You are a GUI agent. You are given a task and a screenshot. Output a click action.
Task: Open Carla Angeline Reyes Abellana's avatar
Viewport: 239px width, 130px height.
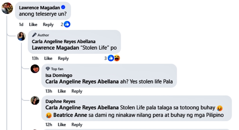pos(21,36)
